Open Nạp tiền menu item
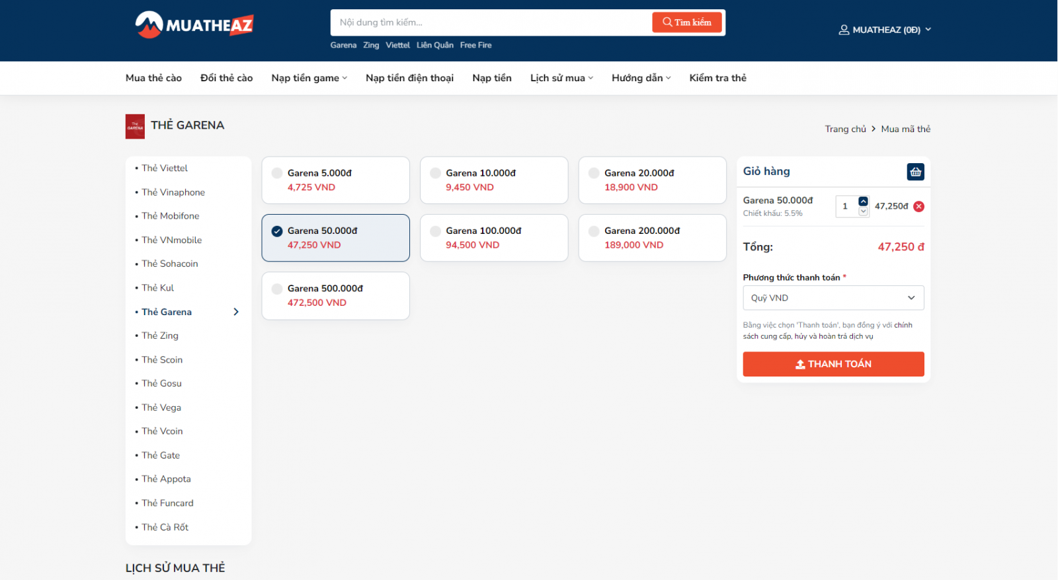The height and width of the screenshot is (580, 1058). point(492,78)
